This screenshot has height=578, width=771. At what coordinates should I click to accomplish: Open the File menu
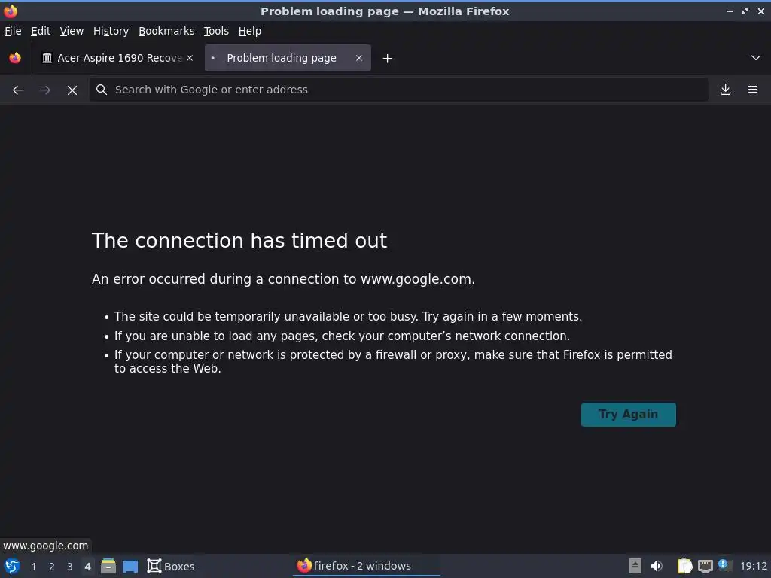coord(13,31)
